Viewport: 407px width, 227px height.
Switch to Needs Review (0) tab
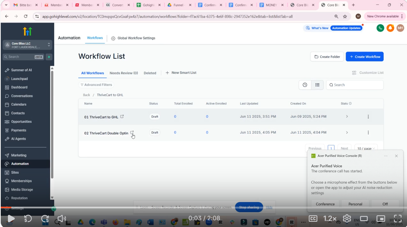[124, 73]
